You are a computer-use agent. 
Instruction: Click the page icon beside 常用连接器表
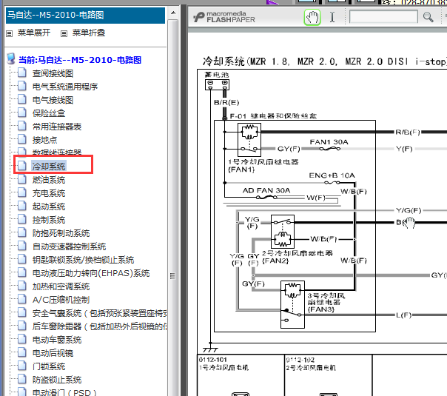tap(22, 126)
